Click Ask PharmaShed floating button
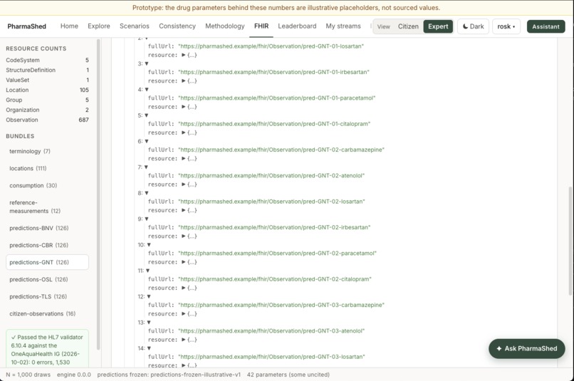 tap(527, 348)
